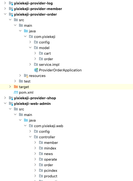Click the ProviderOrderApplication Spring Boot class icon

coord(36,70)
